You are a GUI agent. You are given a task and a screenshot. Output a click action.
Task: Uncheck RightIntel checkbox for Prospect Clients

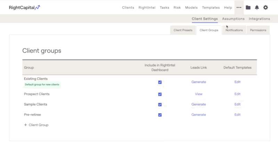[160, 94]
